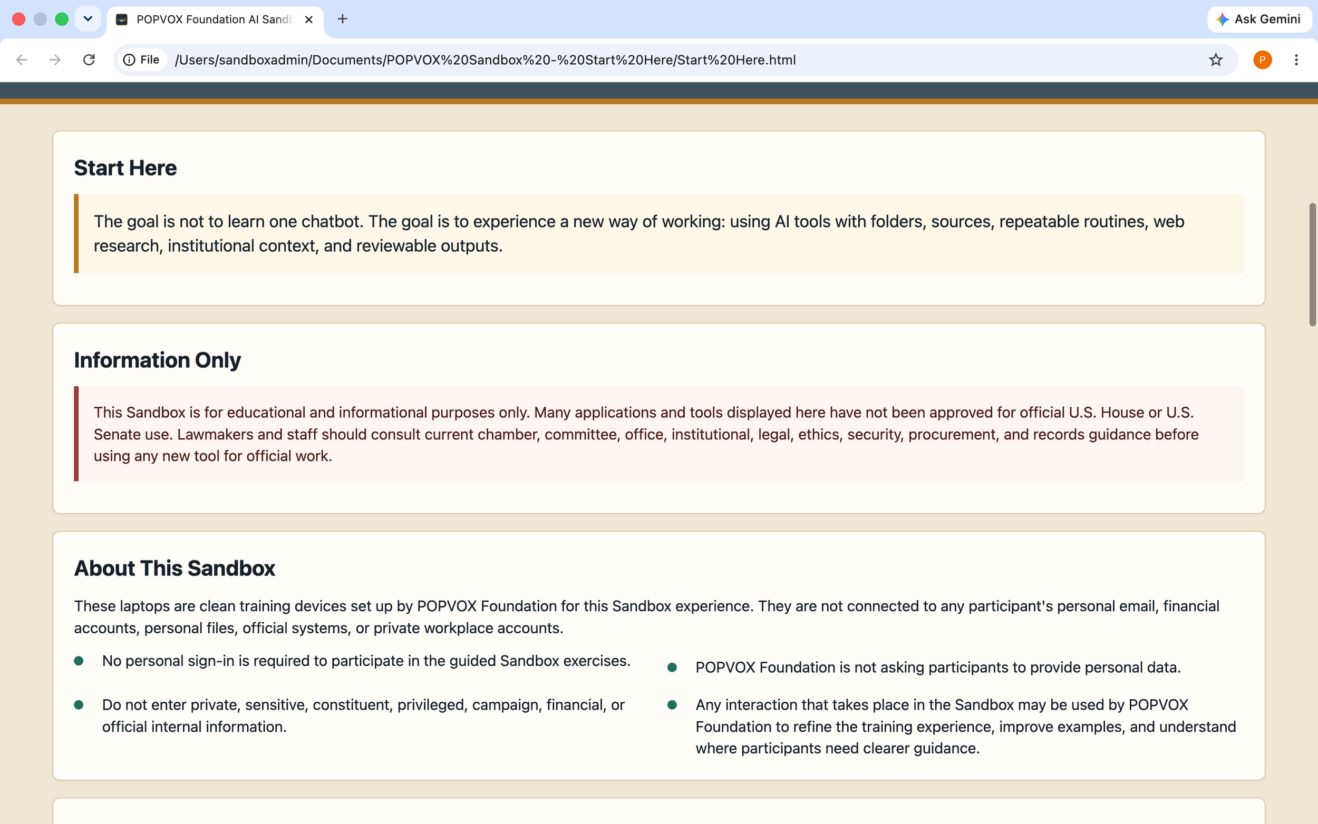Select the POPVOX Foundation AI Sandbox tab
Screen dimensions: 1318x824
click(x=215, y=19)
